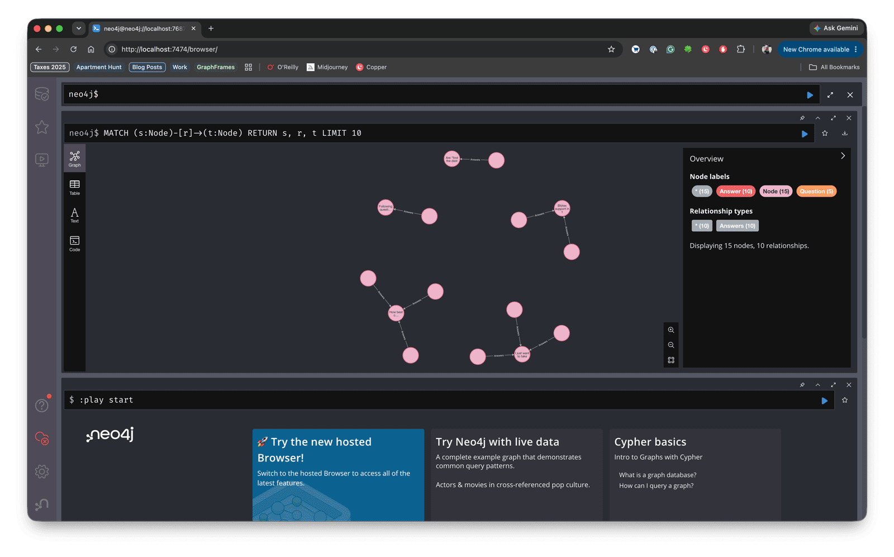Viewport: 894px width, 557px height.
Task: Collapse the MATCH result frame
Action: coord(818,118)
